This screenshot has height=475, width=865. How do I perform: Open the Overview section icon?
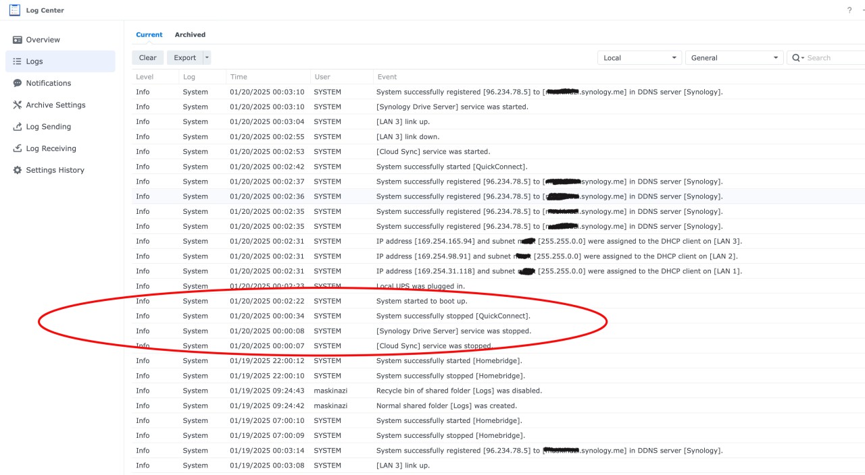point(18,40)
